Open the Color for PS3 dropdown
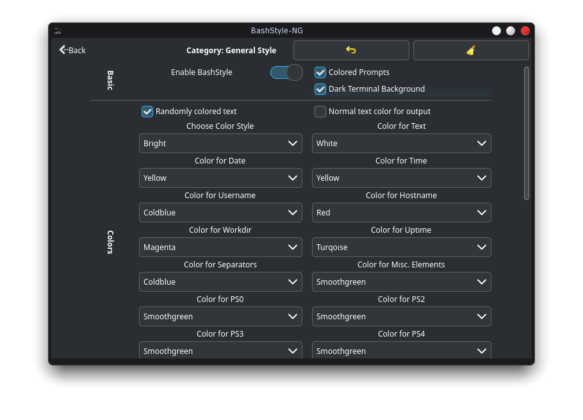Screen dimensions: 583x420 pos(220,351)
